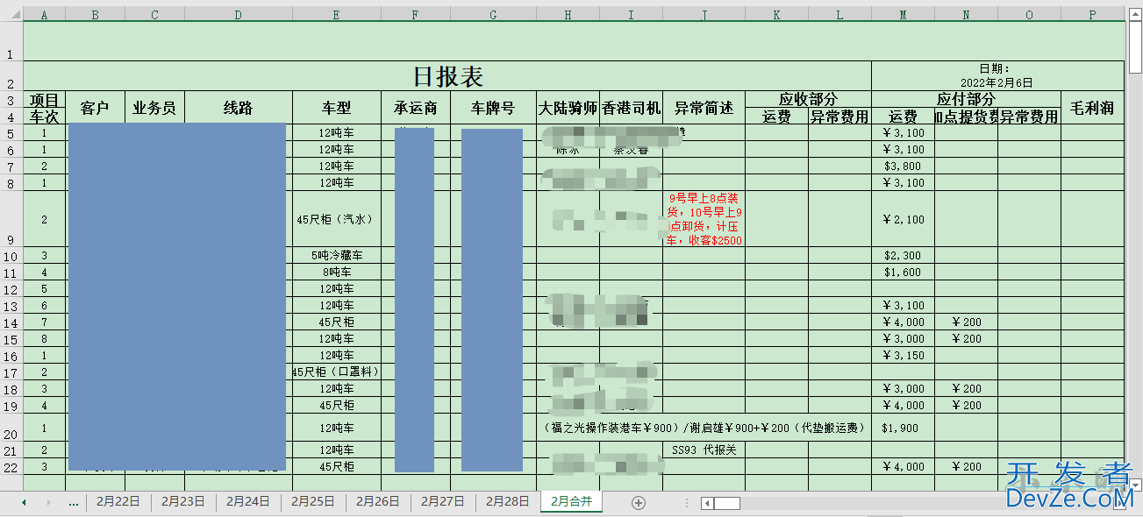Viewport: 1143px width, 517px height.
Task: Click 运费 under 应付部分
Action: 904,117
